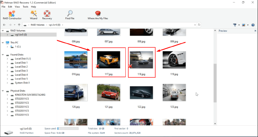The width and height of the screenshot is (258, 137).
Task: Click the 008.jpg file name
Action: point(141,42)
